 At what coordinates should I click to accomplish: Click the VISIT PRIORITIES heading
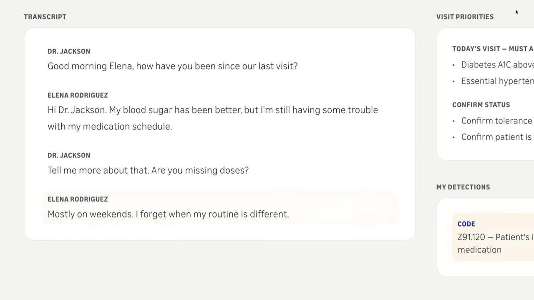point(465,17)
